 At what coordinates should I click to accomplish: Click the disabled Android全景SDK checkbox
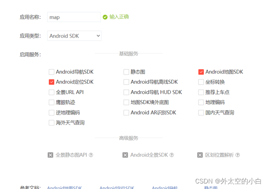125,155
